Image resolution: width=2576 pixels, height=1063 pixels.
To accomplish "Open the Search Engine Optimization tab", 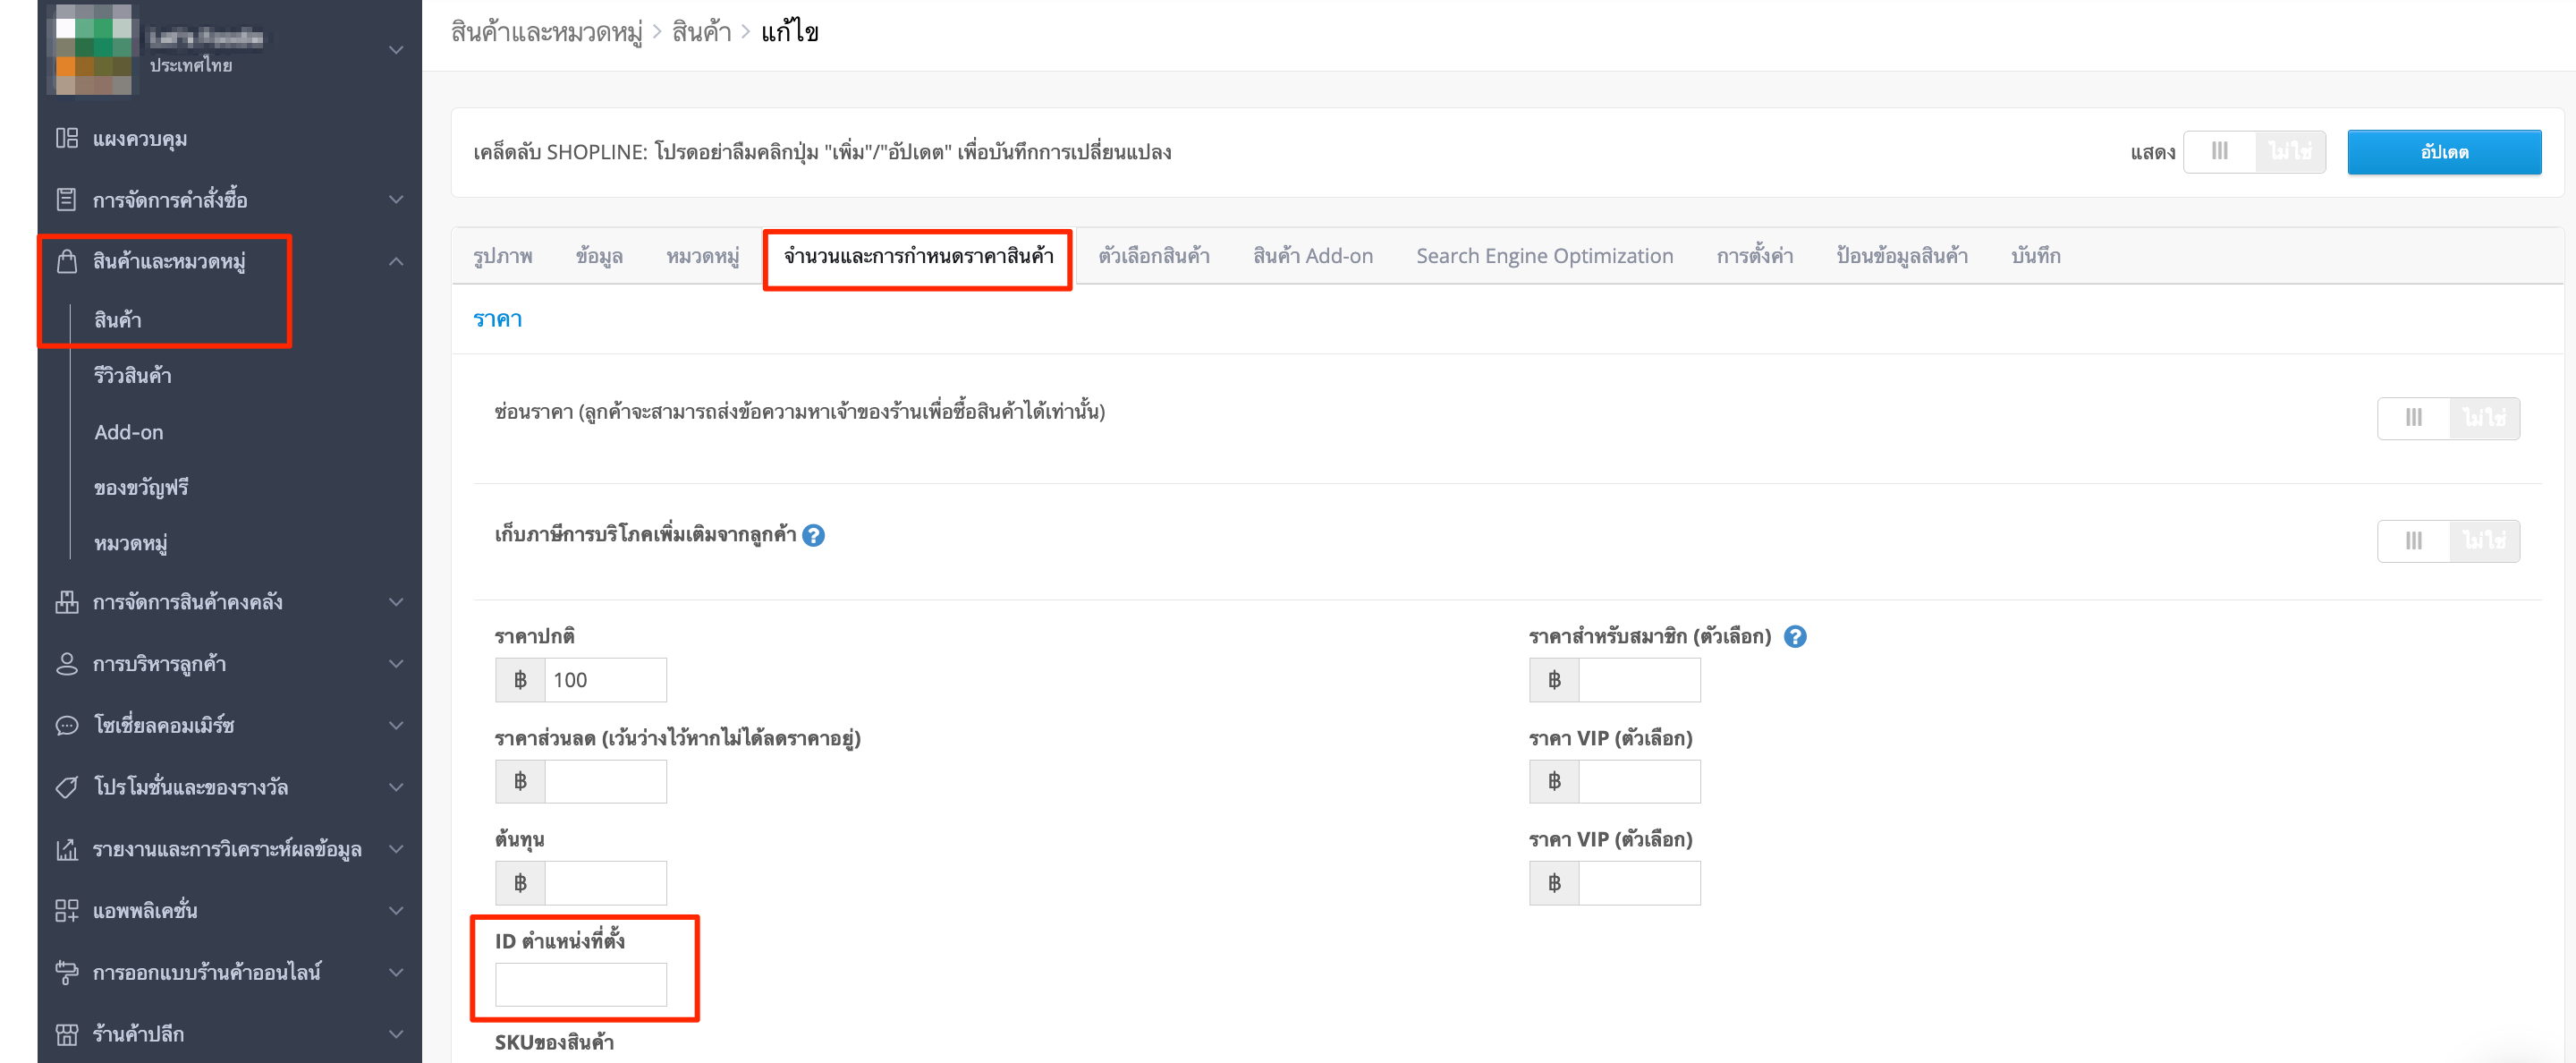I will pyautogui.click(x=1544, y=256).
